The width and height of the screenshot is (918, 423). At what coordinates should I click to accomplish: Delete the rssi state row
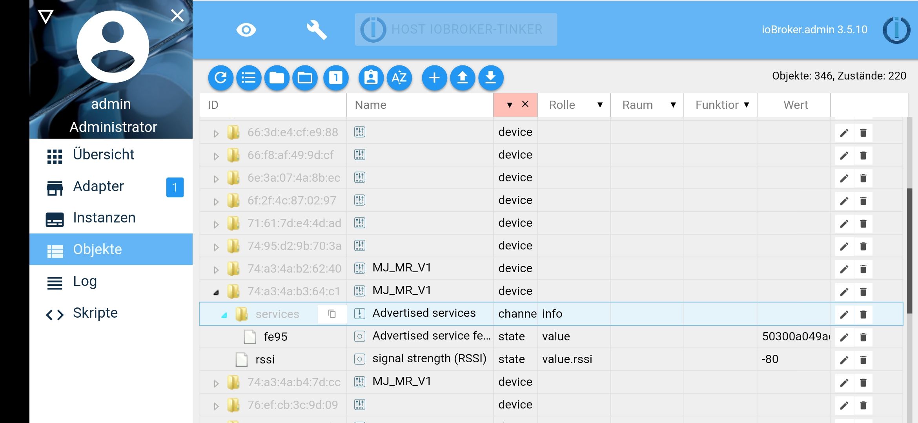[863, 360]
